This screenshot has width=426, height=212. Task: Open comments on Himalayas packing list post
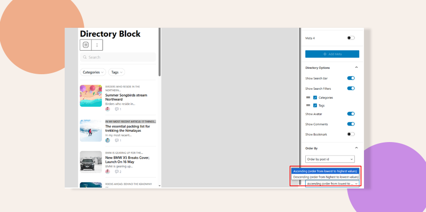coord(118,140)
